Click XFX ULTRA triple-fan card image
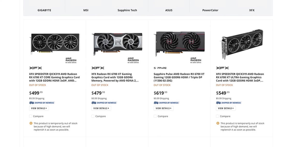 pos(242,44)
